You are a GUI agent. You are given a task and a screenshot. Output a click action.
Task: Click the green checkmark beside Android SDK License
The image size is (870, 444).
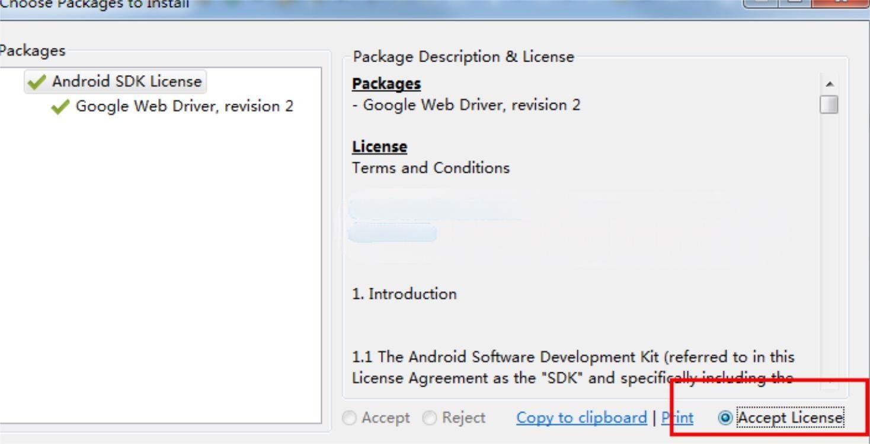coord(37,82)
